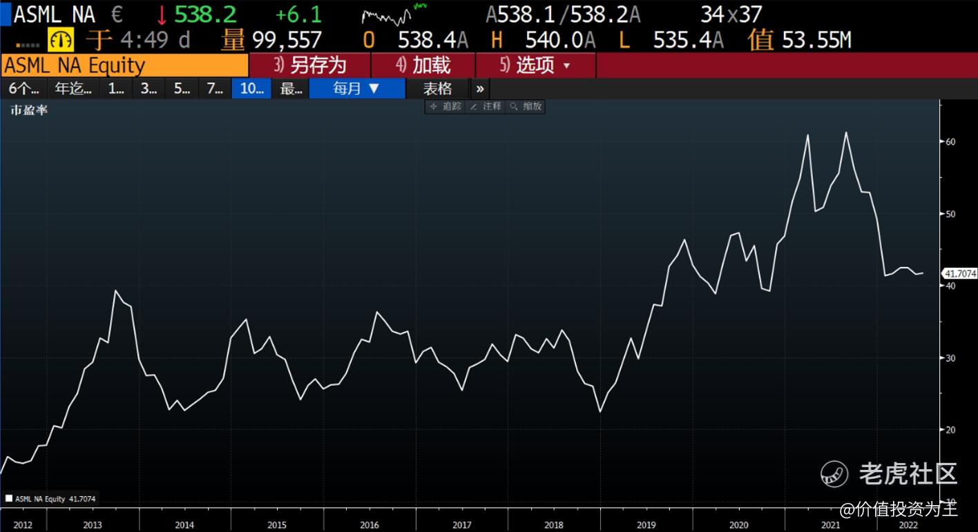Click the ASML NA Equity security field
Screen dimensions: 978x532
pos(124,66)
